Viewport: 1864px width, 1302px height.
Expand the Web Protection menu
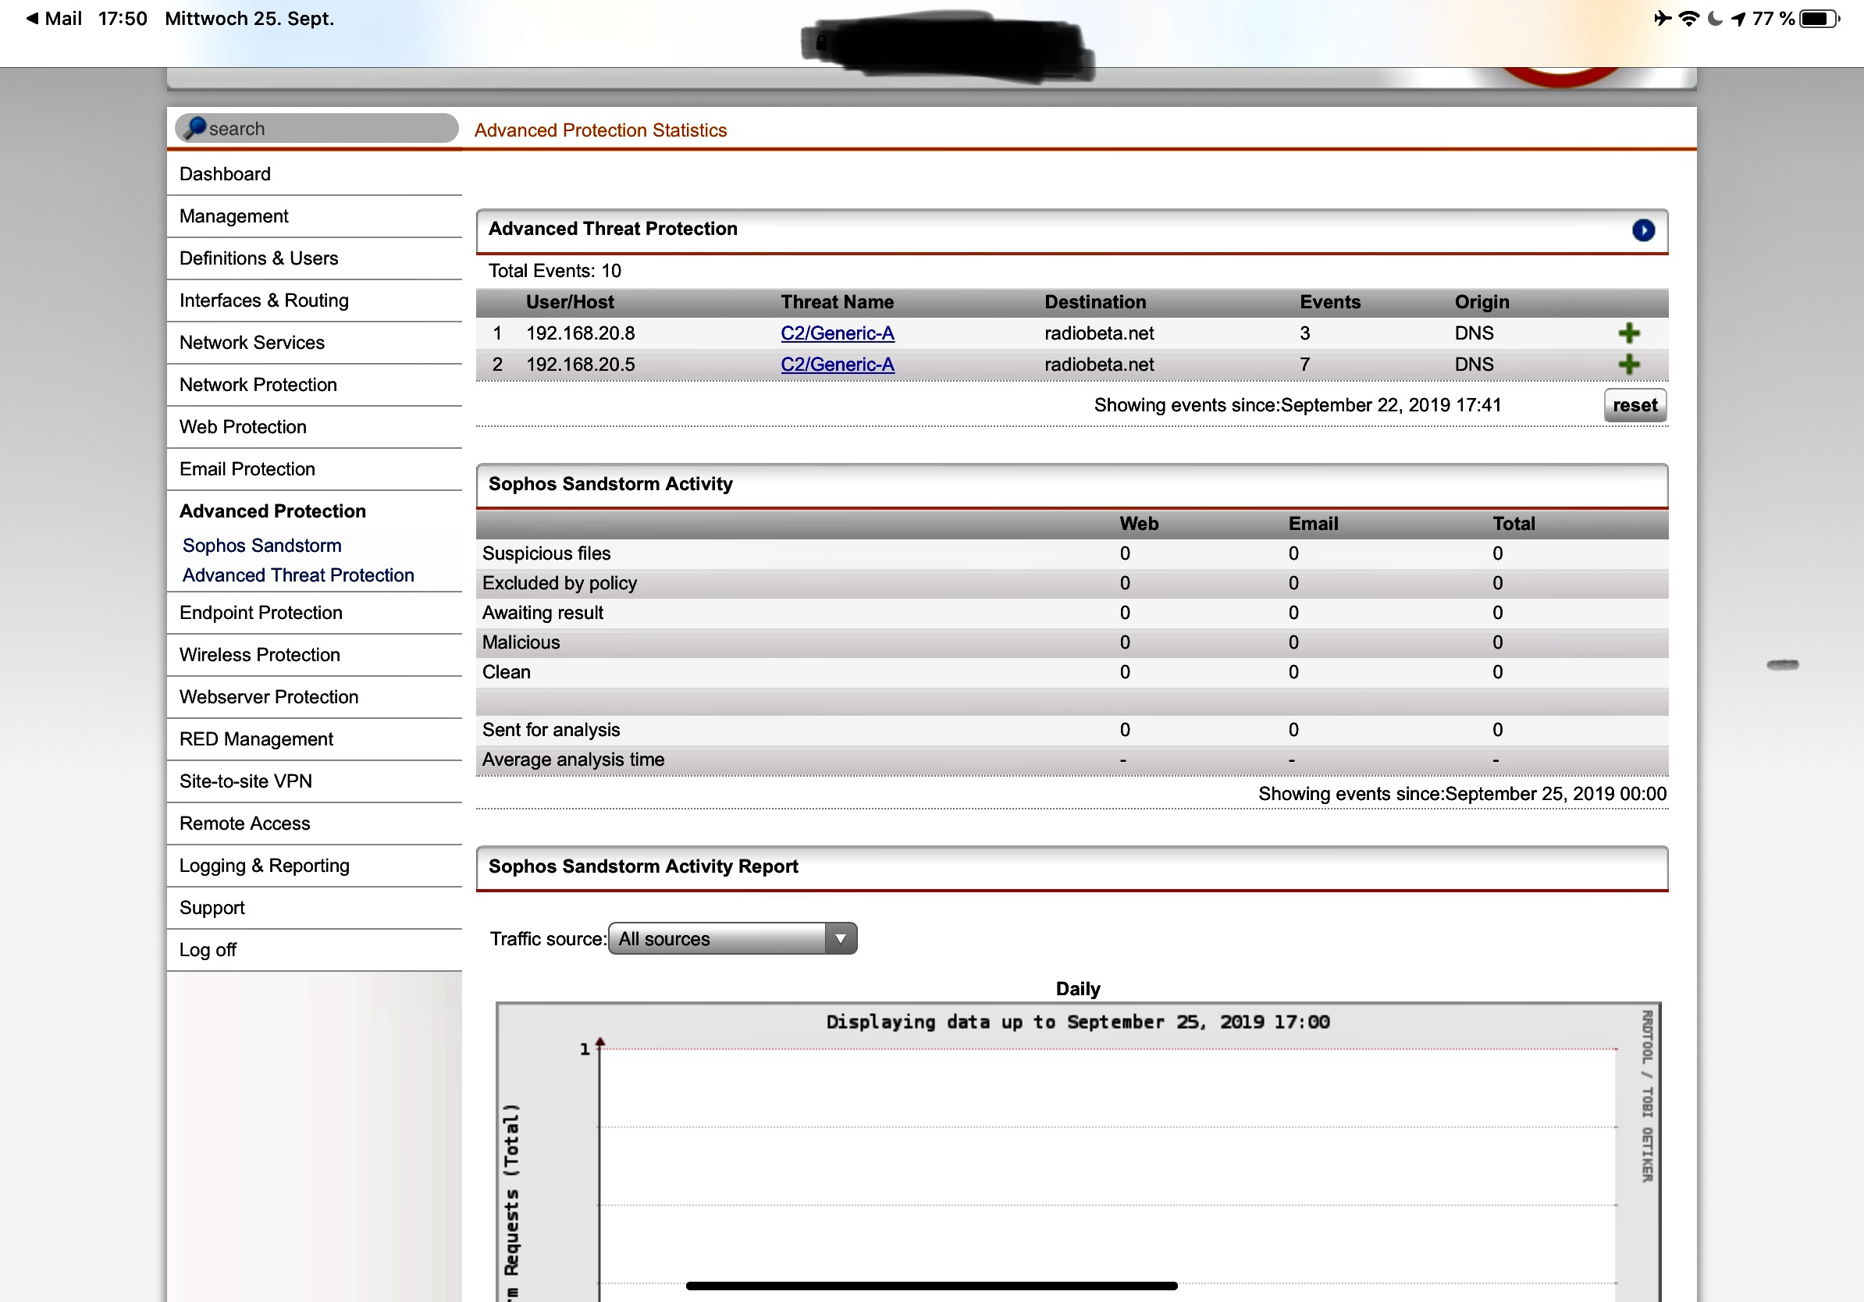pyautogui.click(x=243, y=427)
